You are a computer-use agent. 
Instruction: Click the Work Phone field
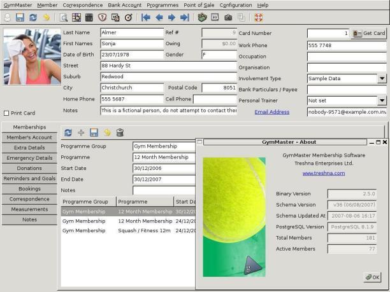pos(347,45)
